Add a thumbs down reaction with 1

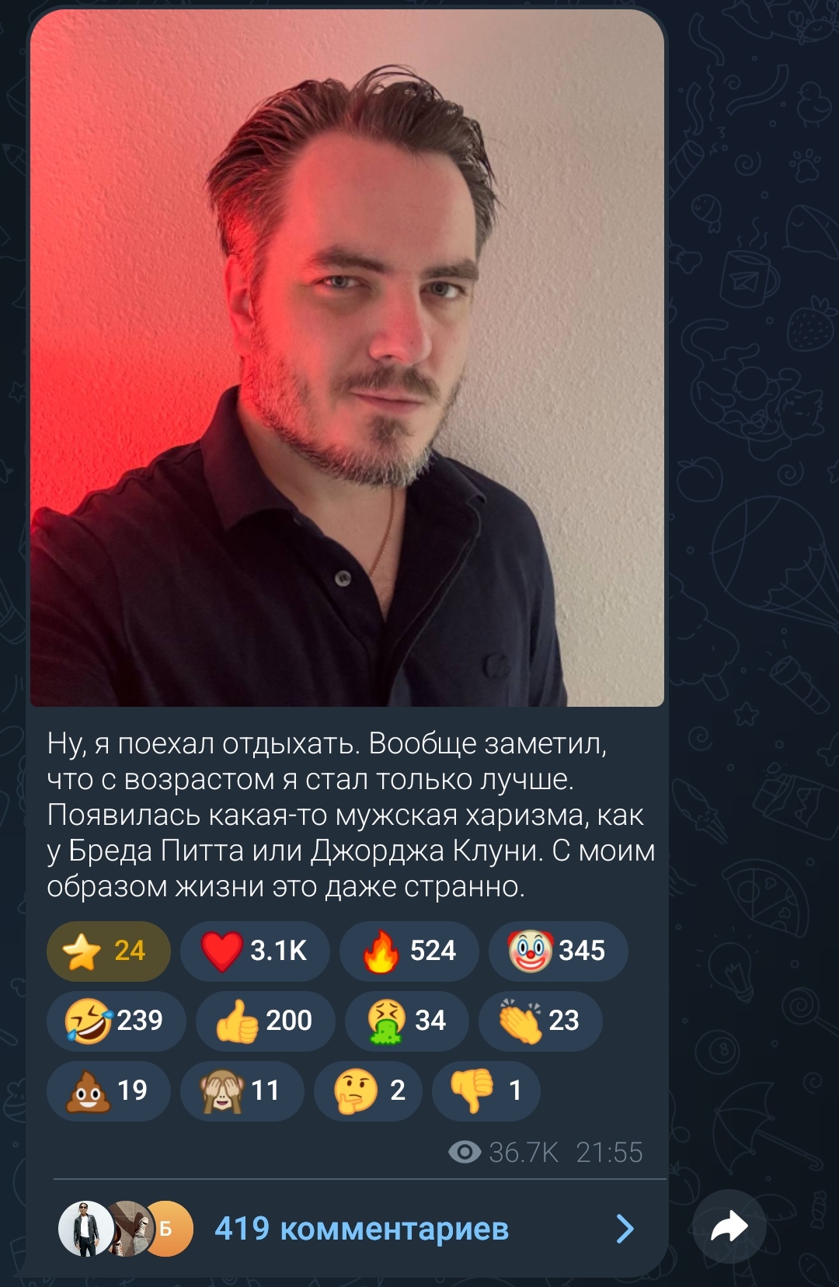point(486,1090)
